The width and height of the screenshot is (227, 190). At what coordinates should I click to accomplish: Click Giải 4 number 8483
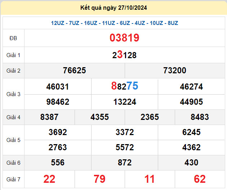pos(200,117)
